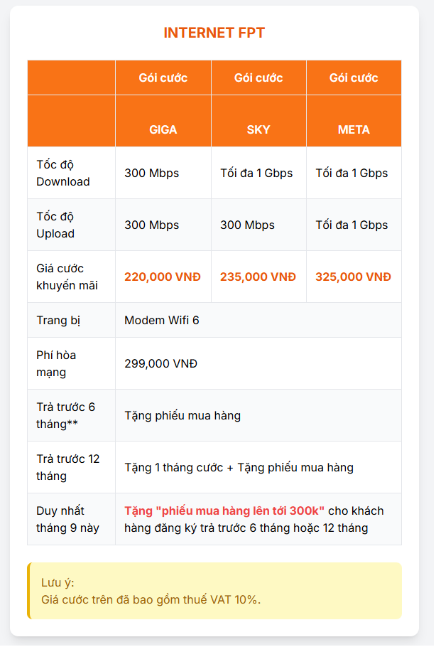Select the SKY package column header
Screen dimensions: 436x647
258,129
